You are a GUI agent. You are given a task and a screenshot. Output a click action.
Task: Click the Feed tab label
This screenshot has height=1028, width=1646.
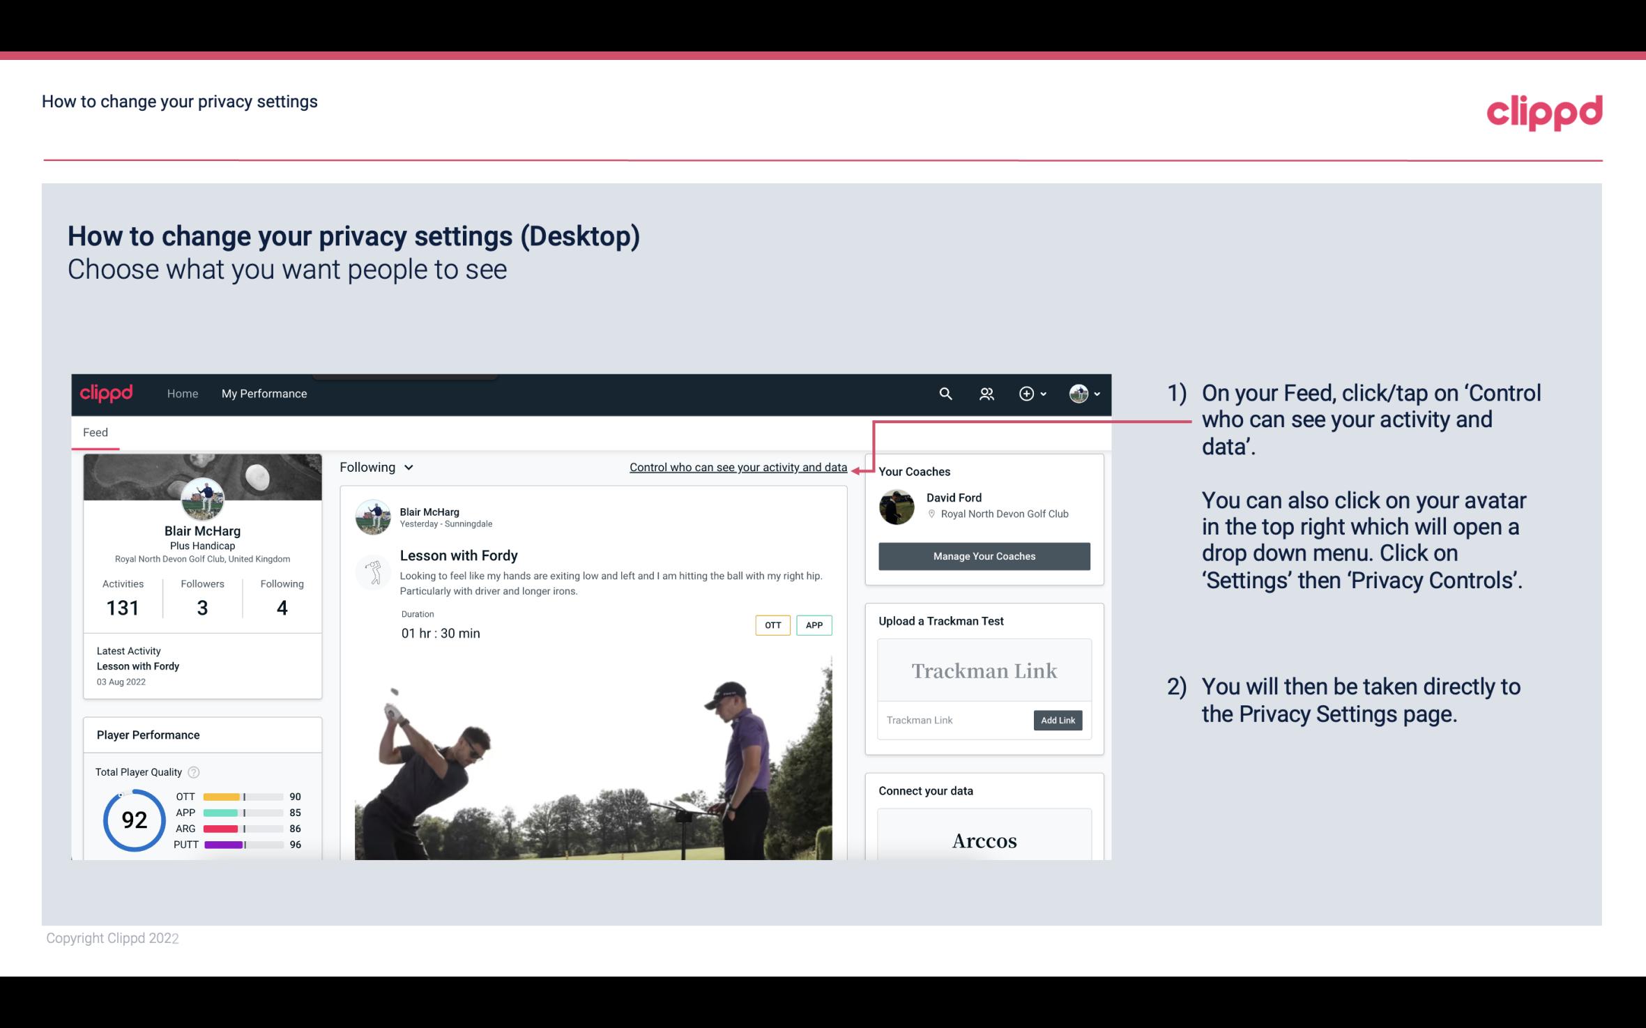(x=95, y=432)
